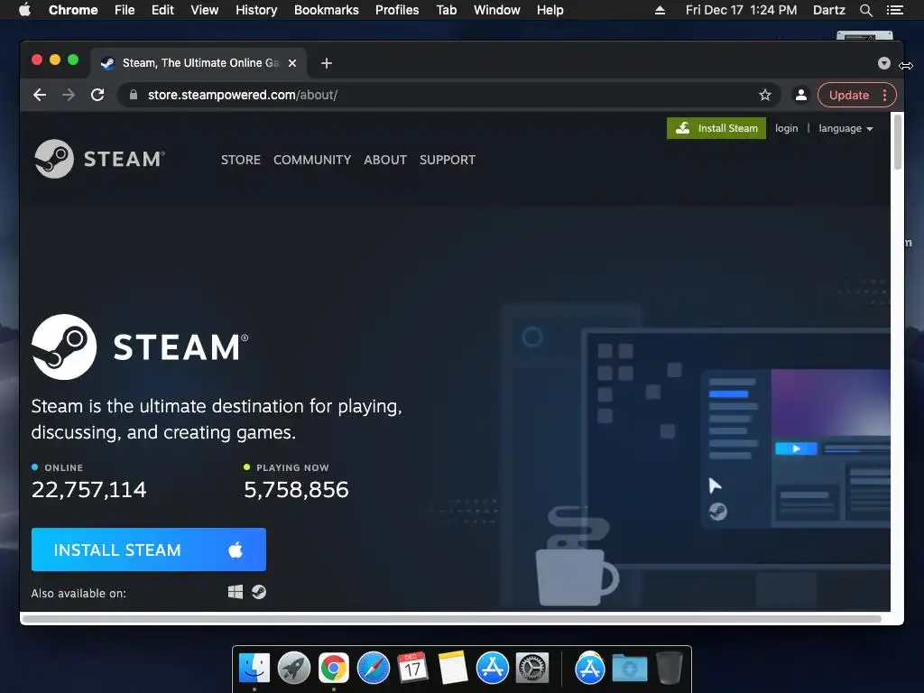Open Calendar from the Dock
This screenshot has width=924, height=693.
point(412,669)
